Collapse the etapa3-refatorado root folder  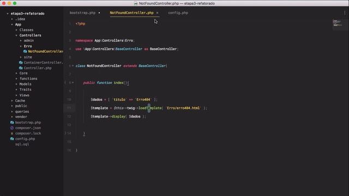(x=8, y=14)
